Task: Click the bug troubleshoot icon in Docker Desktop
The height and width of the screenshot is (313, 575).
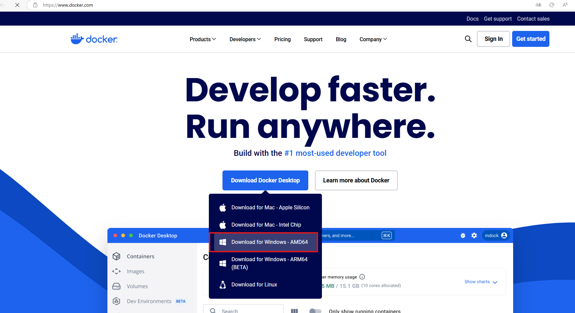Action: click(463, 235)
